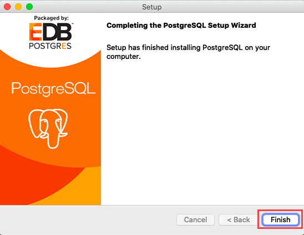Go to previous step with Back button
The image size is (304, 235).
click(x=239, y=219)
